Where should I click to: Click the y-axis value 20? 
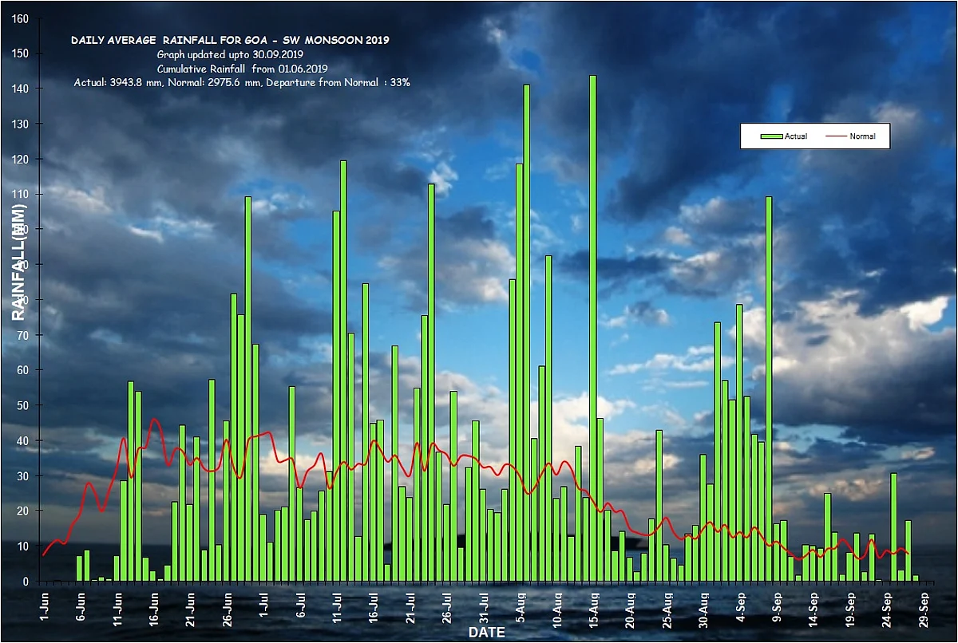pyautogui.click(x=22, y=511)
